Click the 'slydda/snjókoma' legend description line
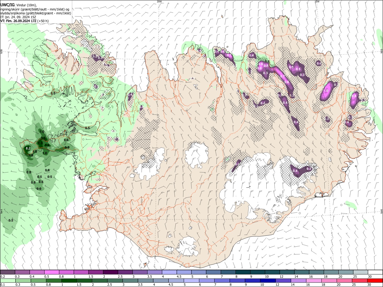Screen dimensions: 383x287 click(36, 13)
